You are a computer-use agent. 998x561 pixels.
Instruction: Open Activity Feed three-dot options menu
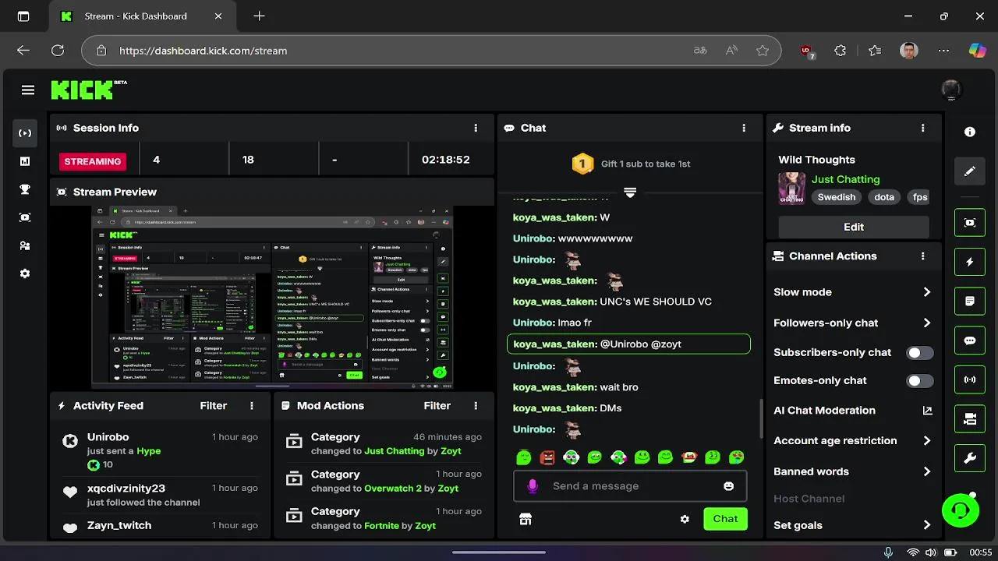[252, 406]
